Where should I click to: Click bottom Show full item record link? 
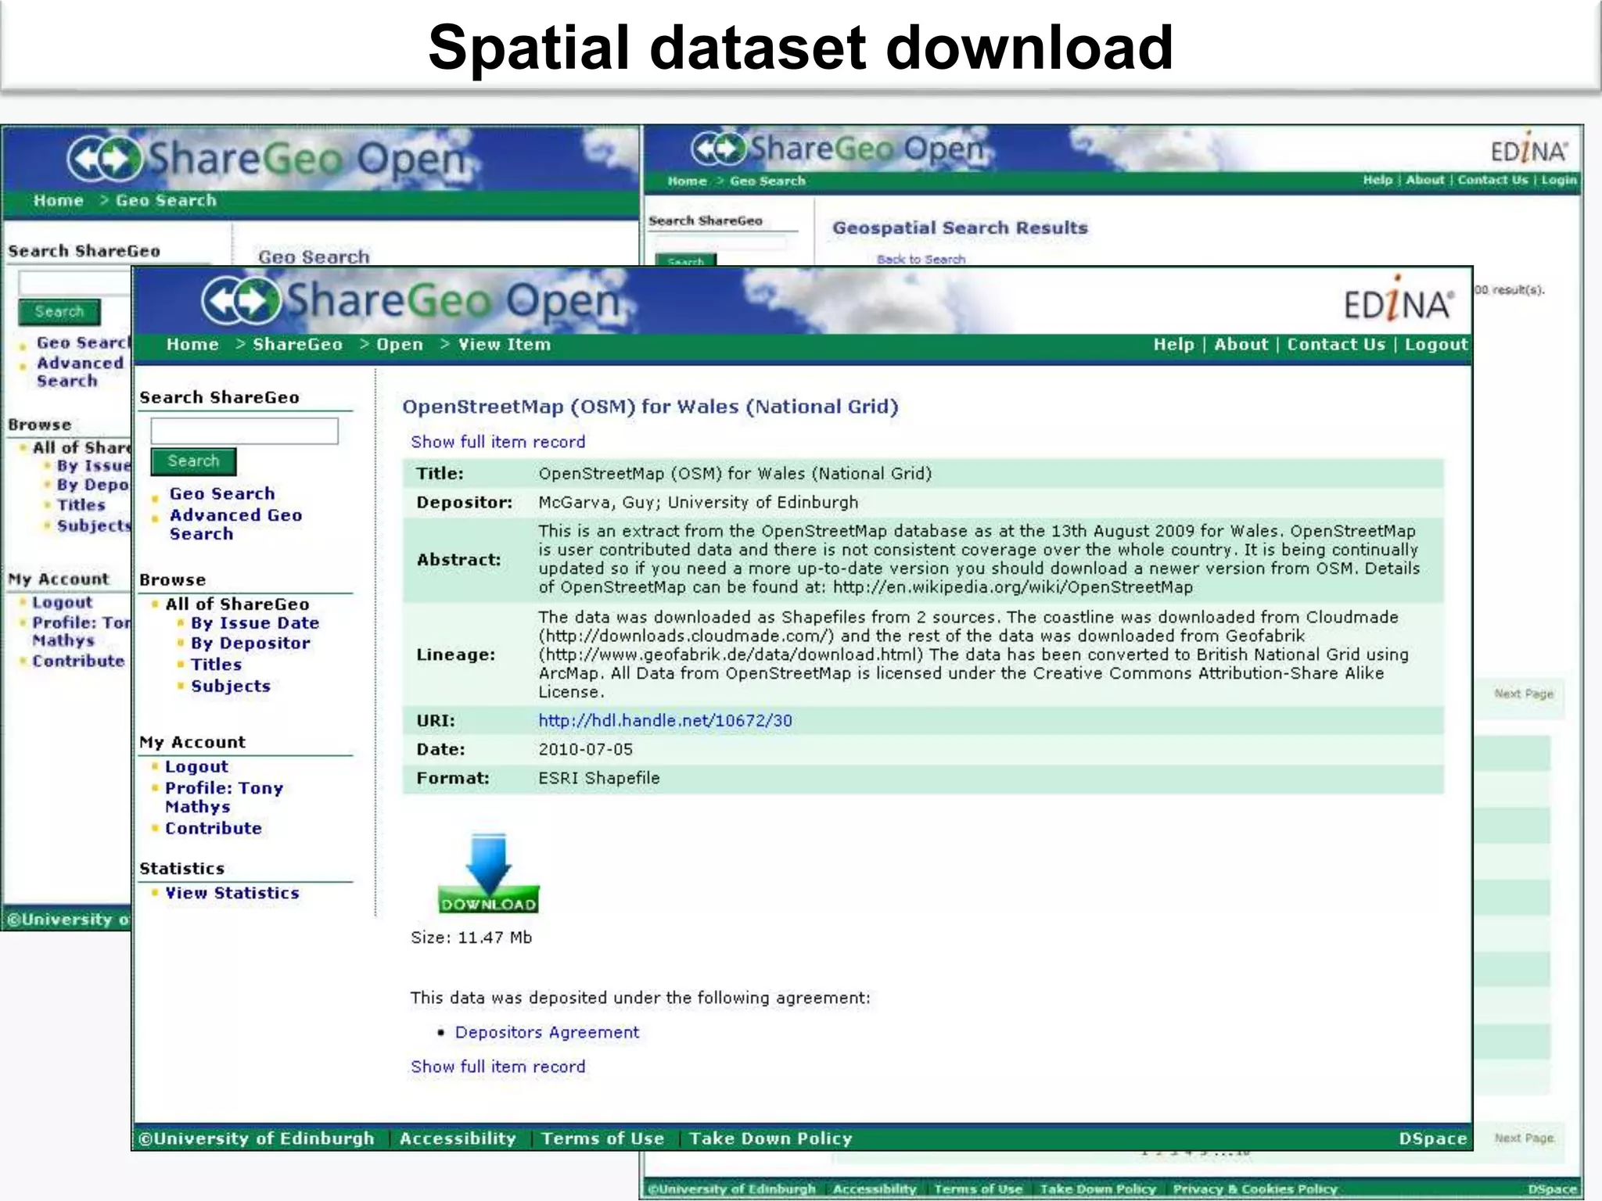(x=498, y=1067)
